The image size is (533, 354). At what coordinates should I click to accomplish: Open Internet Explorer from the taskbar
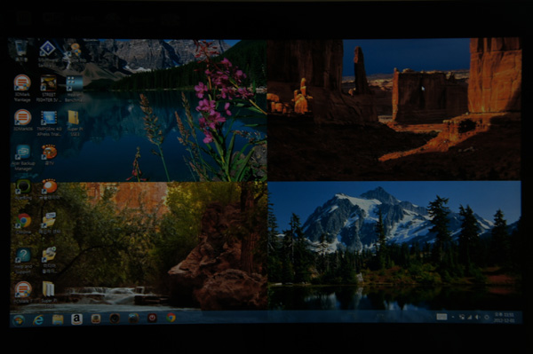click(x=38, y=319)
